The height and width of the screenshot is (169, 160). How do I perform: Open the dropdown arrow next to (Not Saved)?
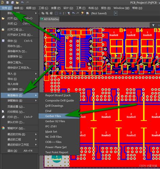116,13
